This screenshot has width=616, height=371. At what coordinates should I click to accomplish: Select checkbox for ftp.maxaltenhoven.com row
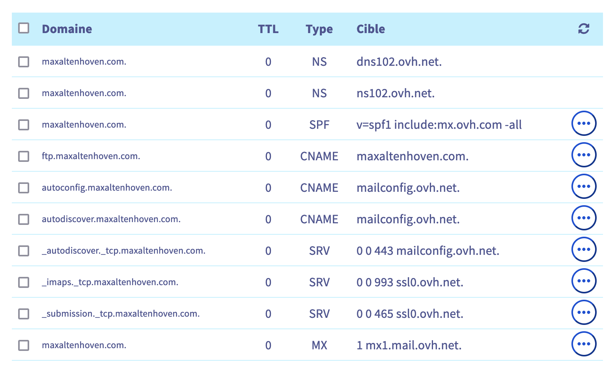click(24, 156)
